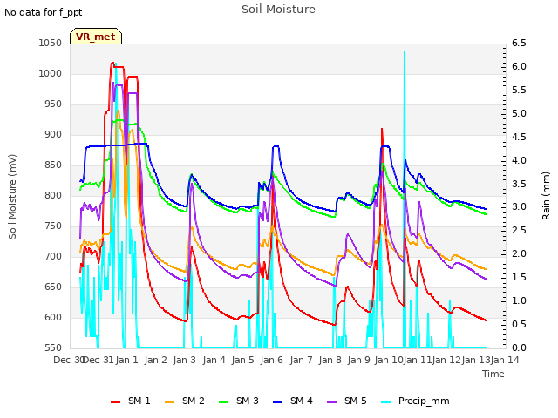Click the 5.5 rain axis tick label

coord(519,90)
